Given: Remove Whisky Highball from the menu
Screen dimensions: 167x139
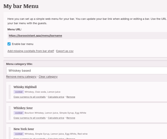Looking at the screenshot, I should (71, 97).
